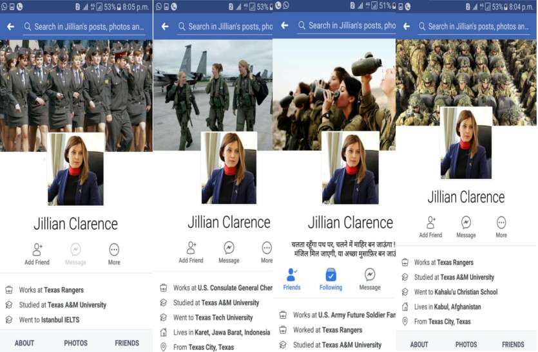Open PHOTOS tab below Istanbul IELTS line
The height and width of the screenshot is (352, 538).
click(x=76, y=343)
